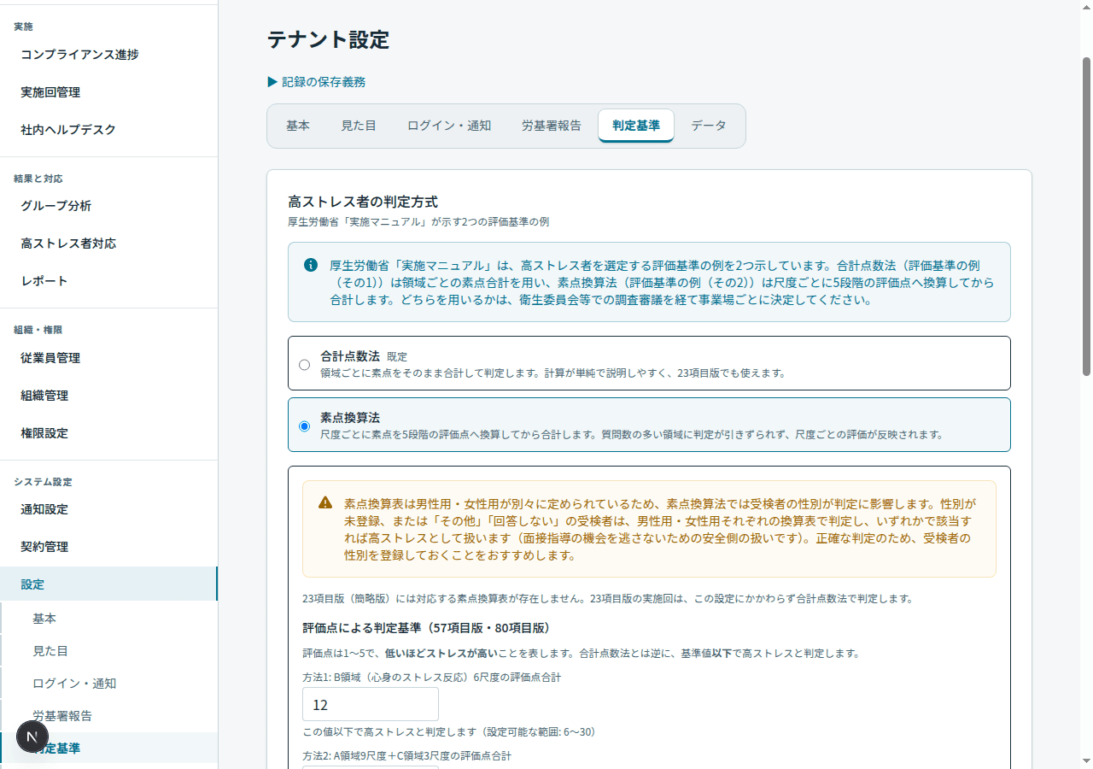Open the 見た目 sub-item under 設定
The image size is (1093, 769).
pyautogui.click(x=108, y=651)
